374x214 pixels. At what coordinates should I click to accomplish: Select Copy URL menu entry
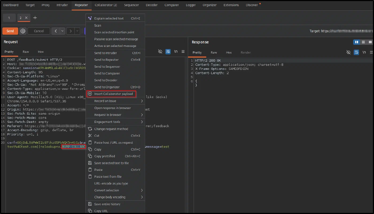point(115,211)
